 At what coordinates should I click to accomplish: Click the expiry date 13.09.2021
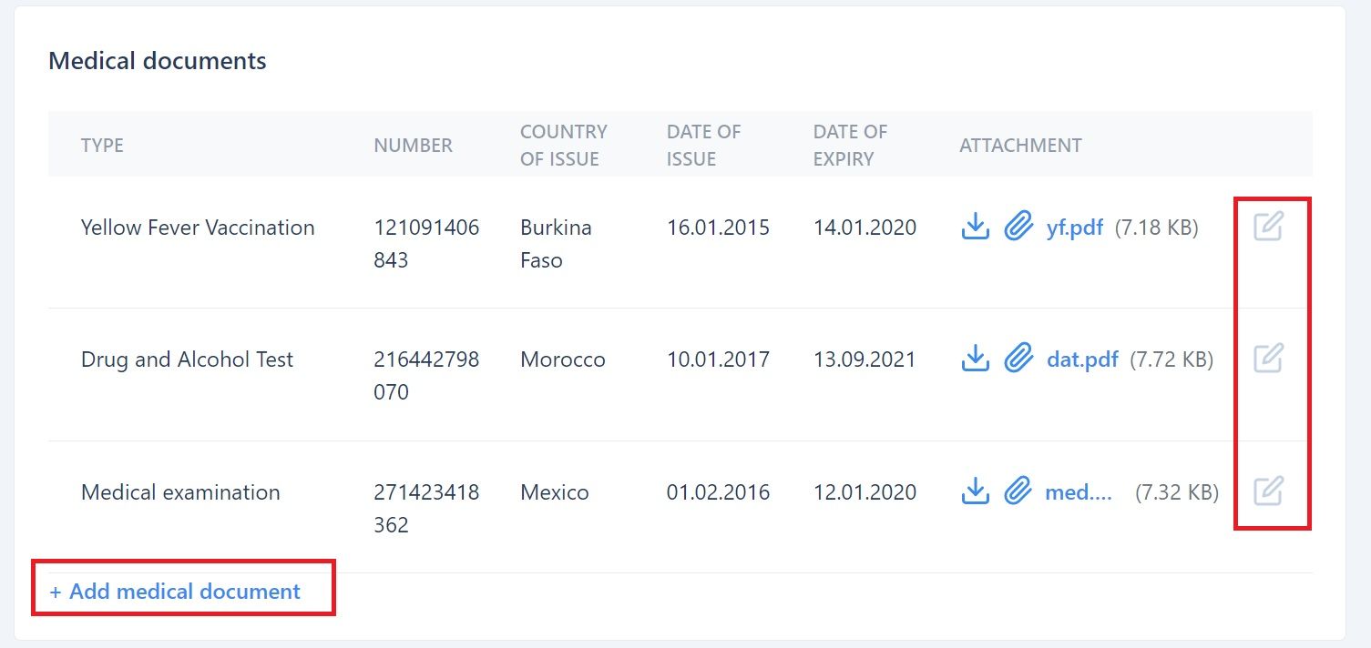(865, 359)
